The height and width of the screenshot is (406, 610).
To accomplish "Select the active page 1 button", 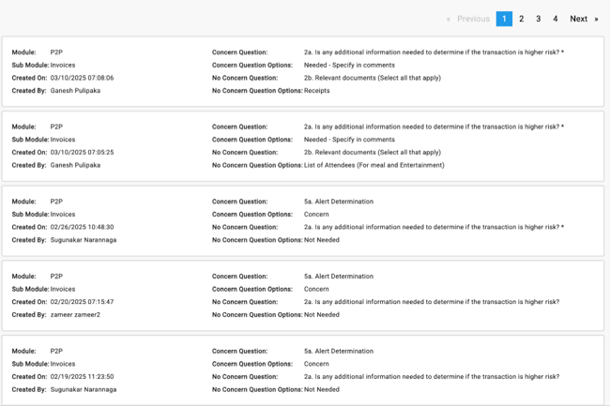I will (504, 19).
